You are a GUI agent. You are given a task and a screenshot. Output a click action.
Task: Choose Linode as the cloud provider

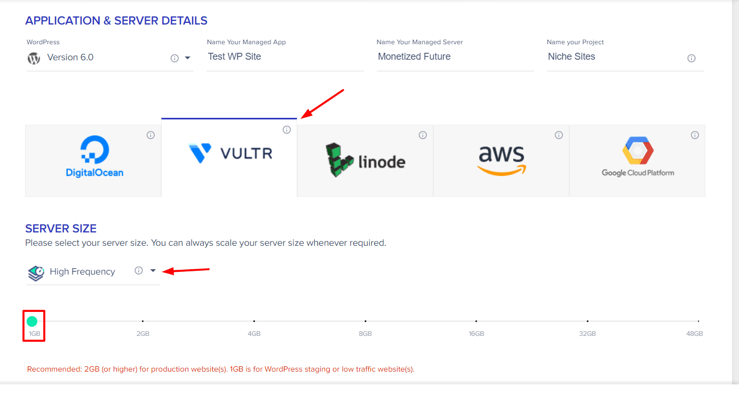tap(365, 160)
